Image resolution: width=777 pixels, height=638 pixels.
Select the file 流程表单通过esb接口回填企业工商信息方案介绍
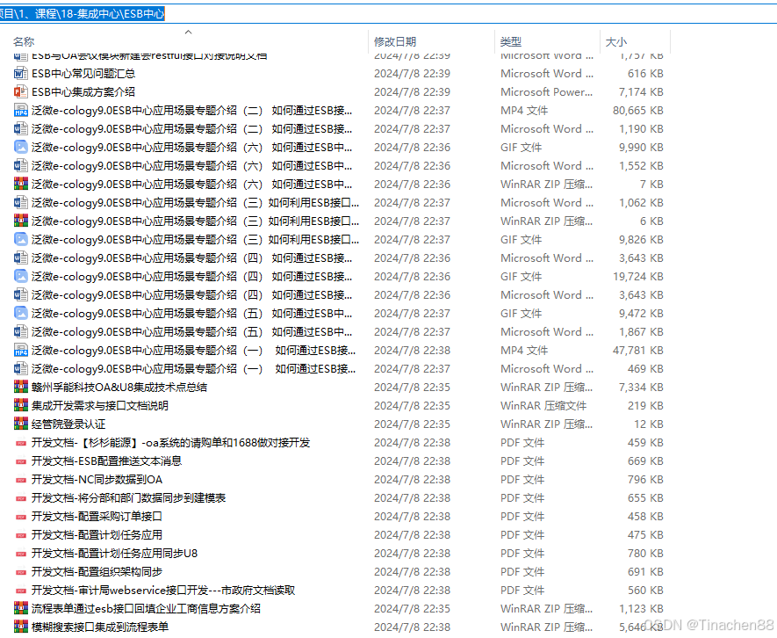click(146, 609)
